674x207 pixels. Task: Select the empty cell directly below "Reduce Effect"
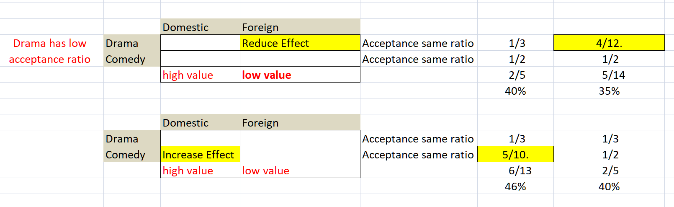[300, 59]
